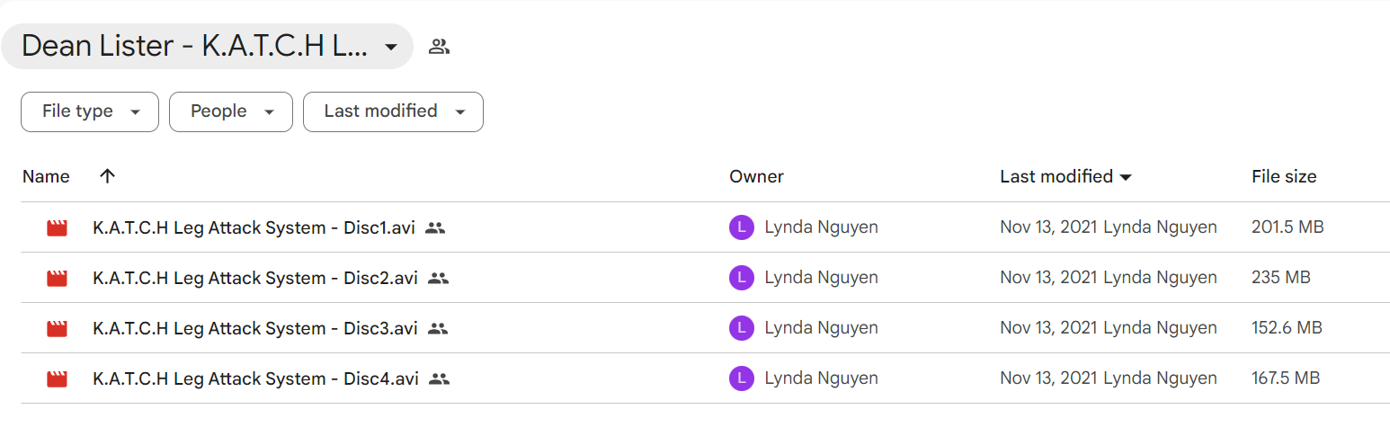Click the shared icon next to Disc3.avi
1390x445 pixels.
(438, 329)
